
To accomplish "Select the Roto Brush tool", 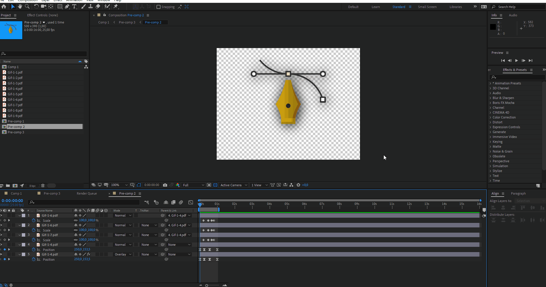I will 107,6.
